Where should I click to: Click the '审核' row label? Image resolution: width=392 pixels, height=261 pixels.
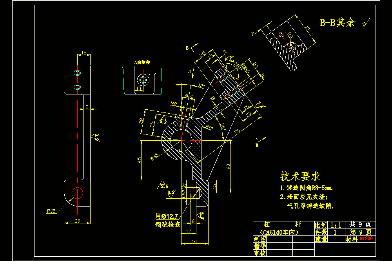click(x=260, y=253)
